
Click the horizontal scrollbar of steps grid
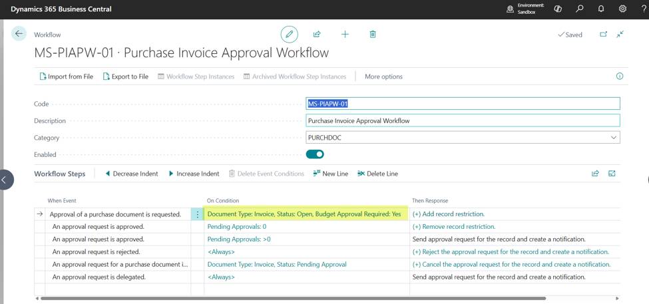[x=293, y=298]
